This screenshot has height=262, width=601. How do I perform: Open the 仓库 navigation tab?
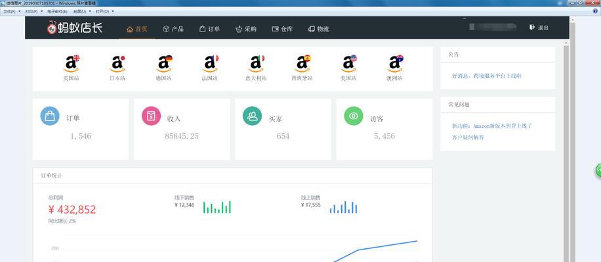click(x=282, y=29)
